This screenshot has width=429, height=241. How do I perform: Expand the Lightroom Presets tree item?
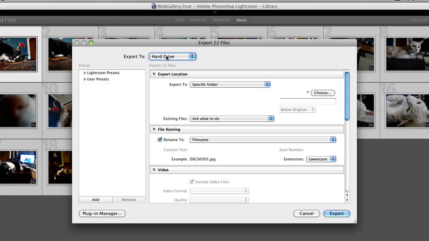85,73
